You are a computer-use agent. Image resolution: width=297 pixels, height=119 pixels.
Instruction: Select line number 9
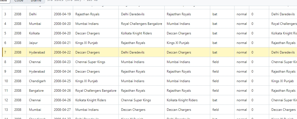(x=7, y=72)
